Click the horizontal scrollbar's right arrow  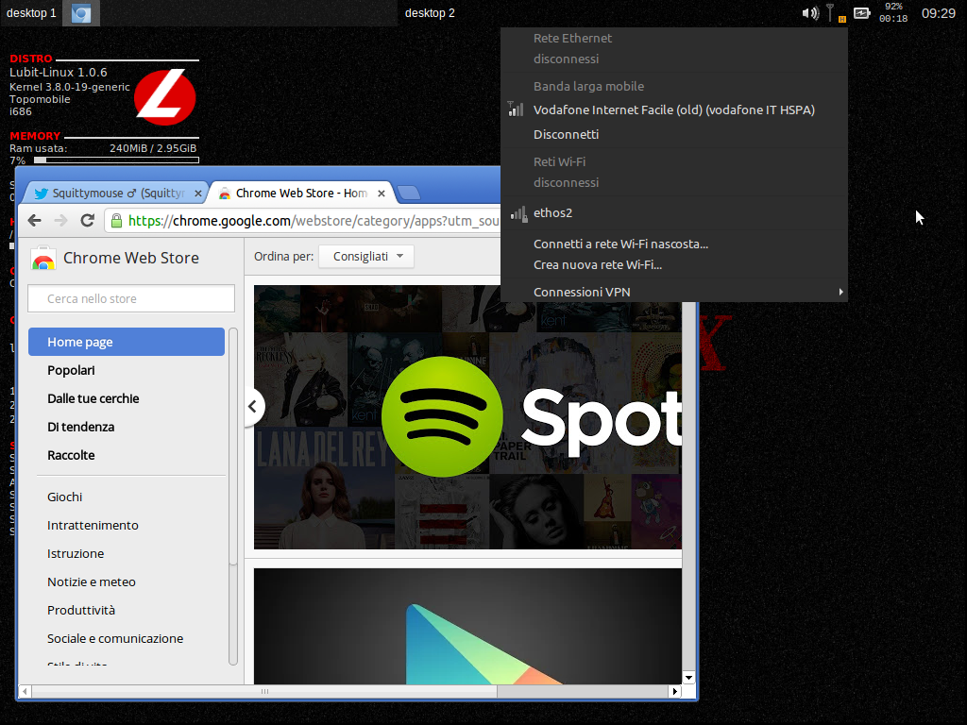(x=673, y=691)
